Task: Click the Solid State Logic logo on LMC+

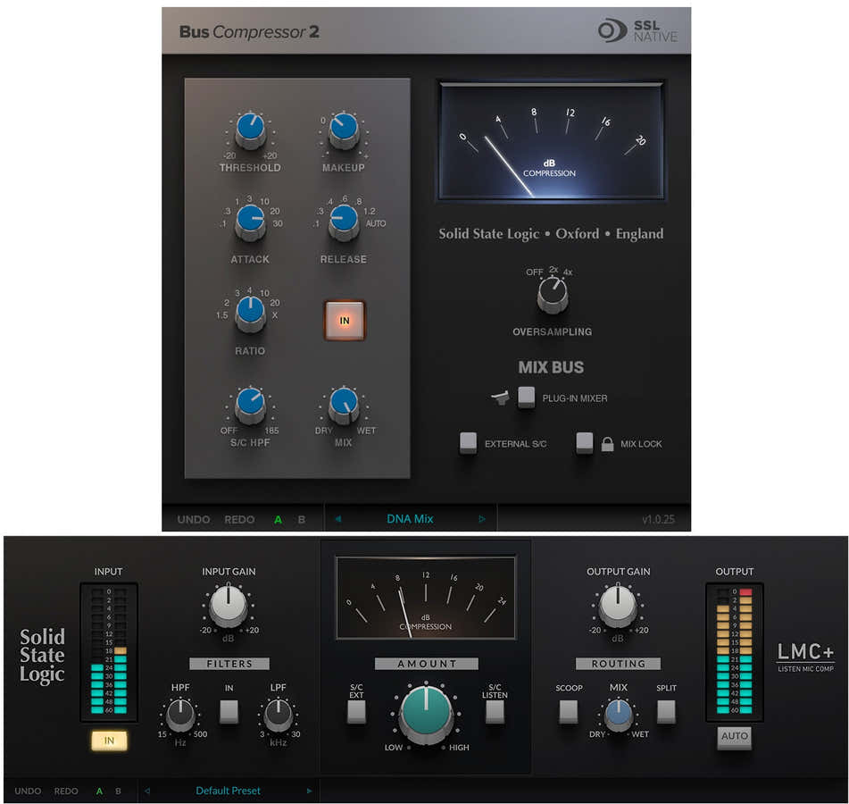Action: click(42, 655)
